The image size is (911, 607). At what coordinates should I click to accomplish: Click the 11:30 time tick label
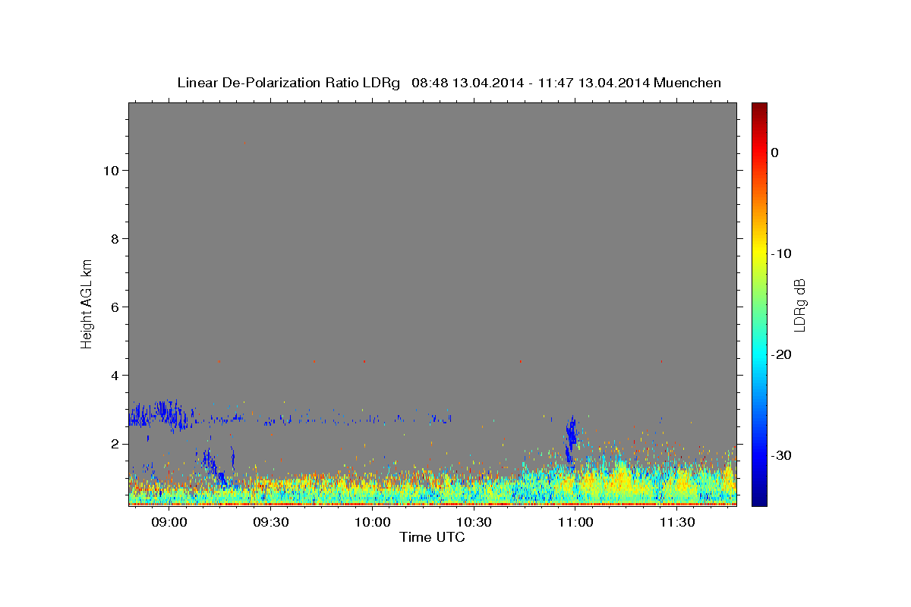(x=677, y=522)
